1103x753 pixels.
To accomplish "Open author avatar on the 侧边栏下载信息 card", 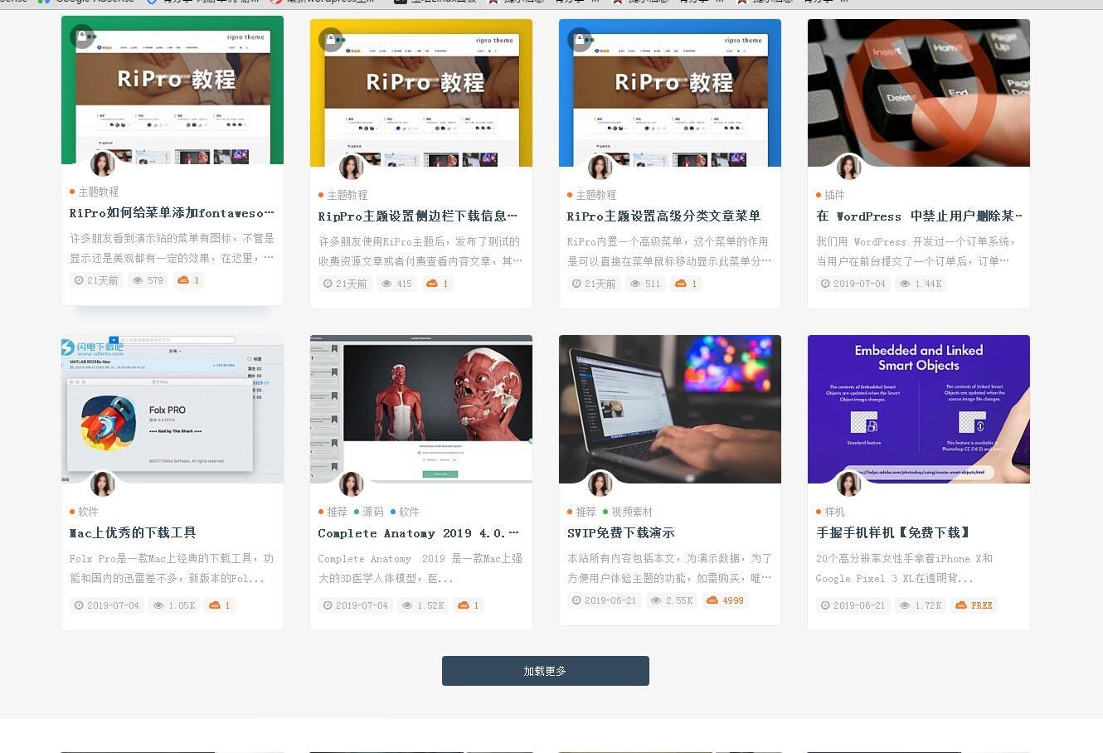I will [x=352, y=167].
